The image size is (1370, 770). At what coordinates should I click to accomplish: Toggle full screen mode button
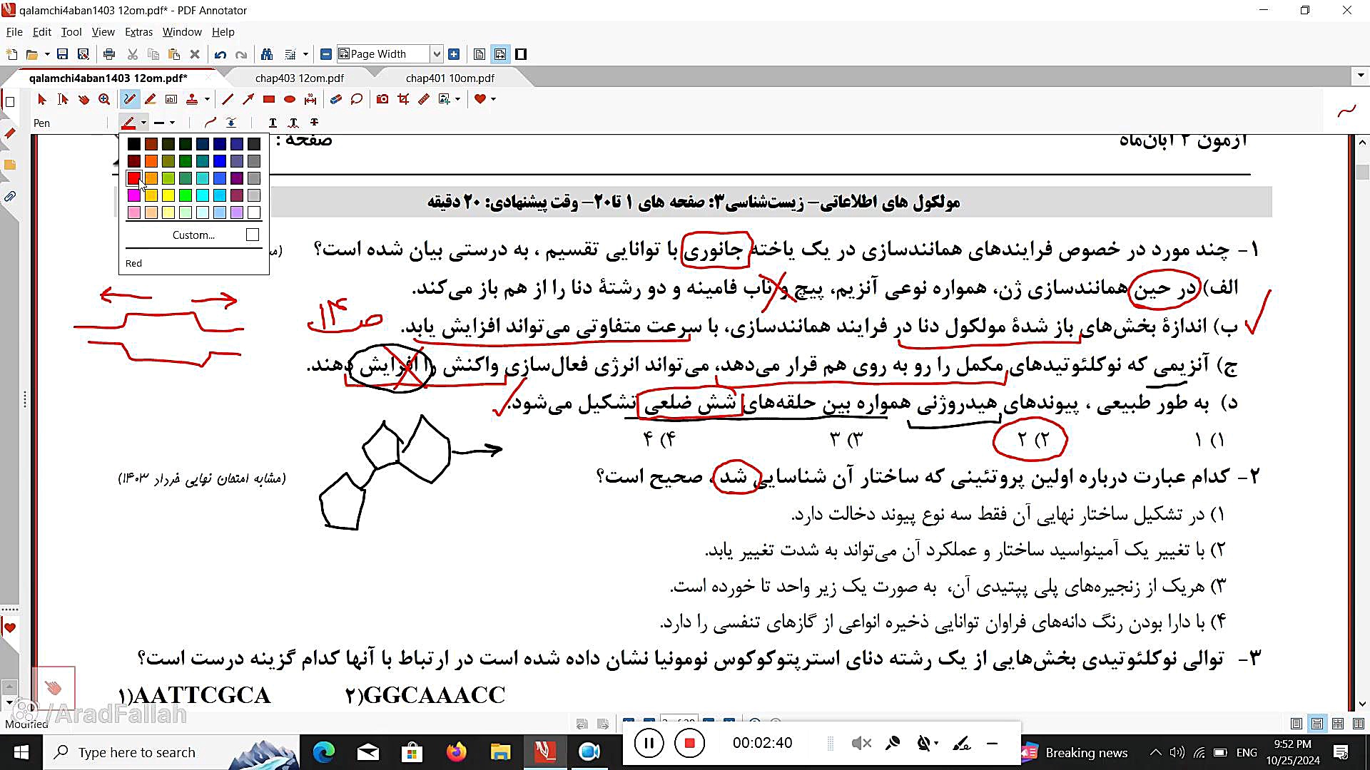[521, 54]
